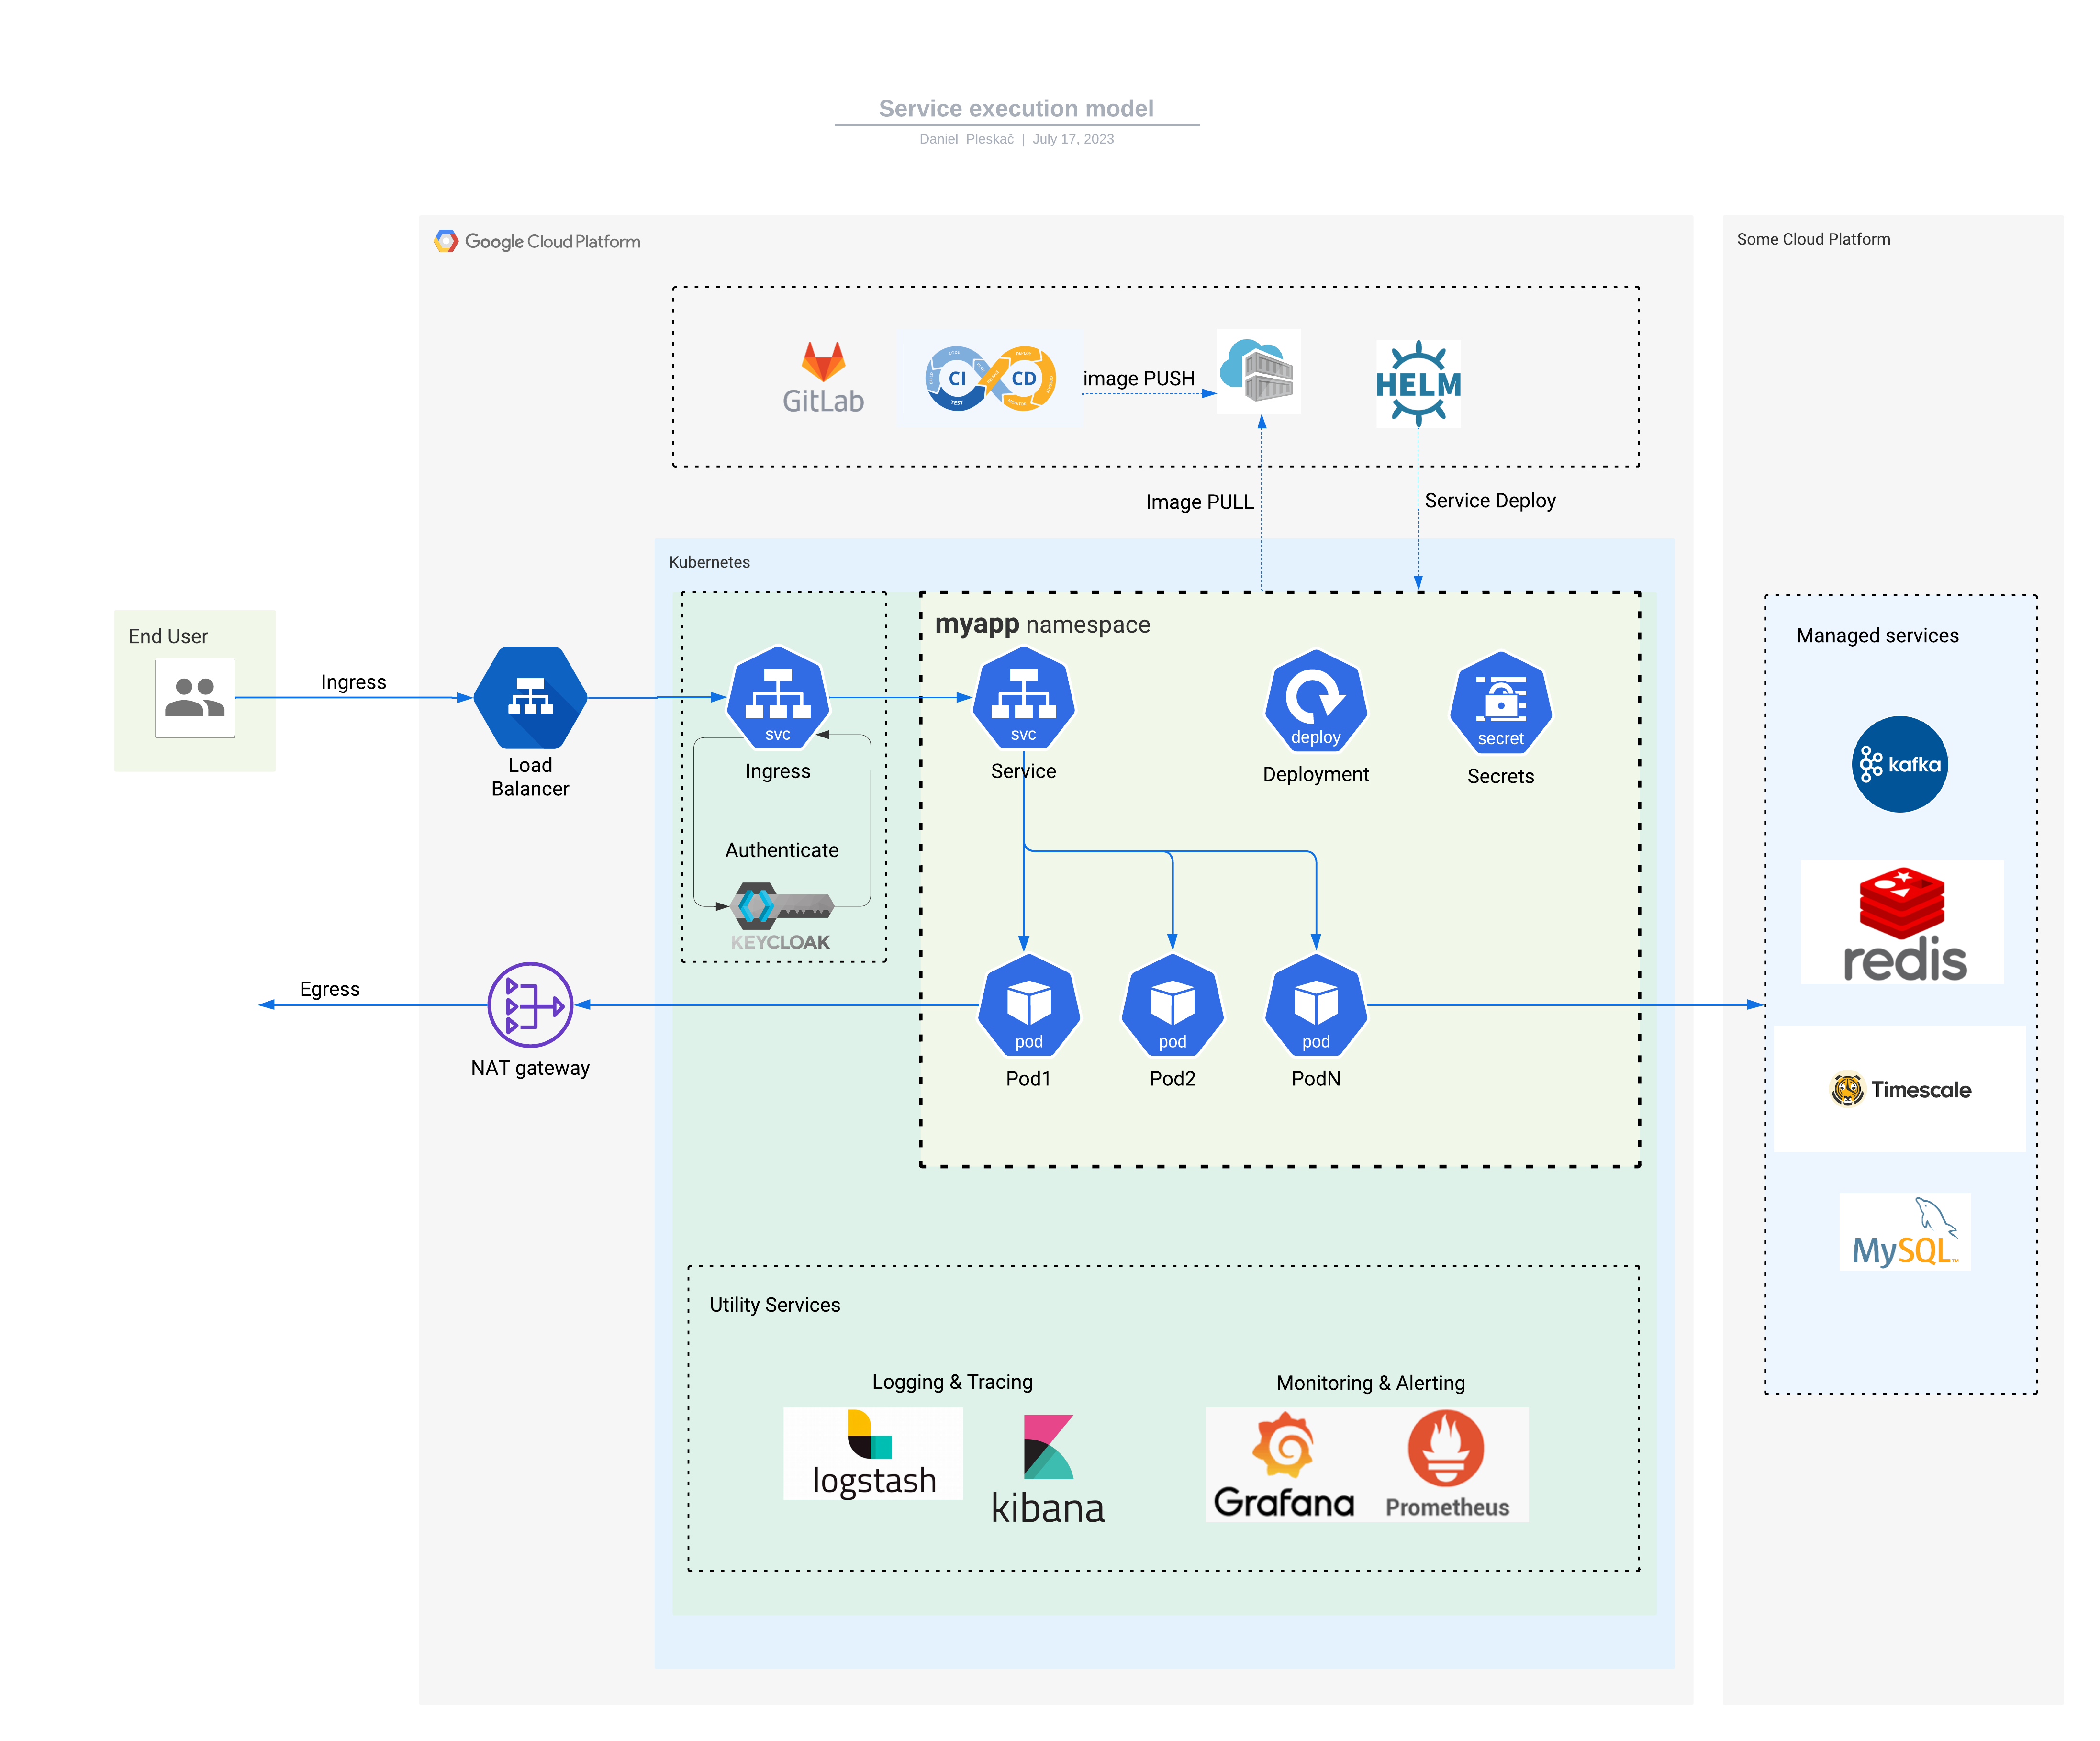Click the Secrets heptagon icon
The height and width of the screenshot is (1741, 2100).
pyautogui.click(x=1500, y=702)
